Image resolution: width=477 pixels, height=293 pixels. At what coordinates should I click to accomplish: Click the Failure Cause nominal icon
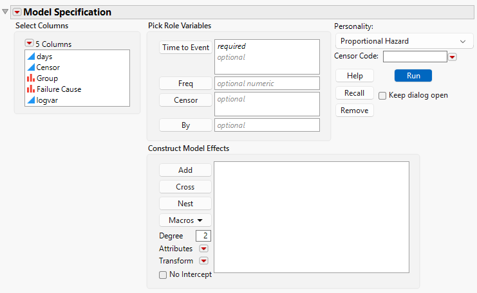[x=30, y=89]
